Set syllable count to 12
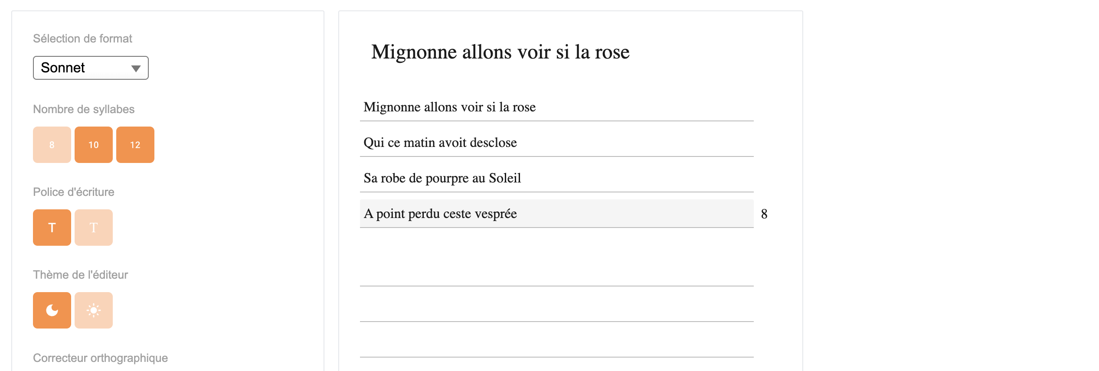This screenshot has width=1099, height=371. pyautogui.click(x=135, y=145)
